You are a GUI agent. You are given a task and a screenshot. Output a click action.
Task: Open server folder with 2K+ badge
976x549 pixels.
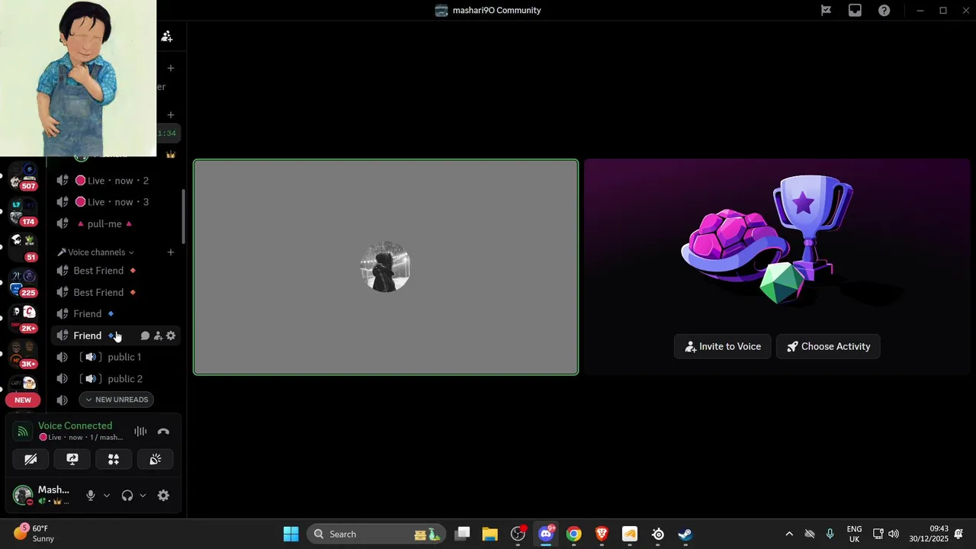coord(23,319)
